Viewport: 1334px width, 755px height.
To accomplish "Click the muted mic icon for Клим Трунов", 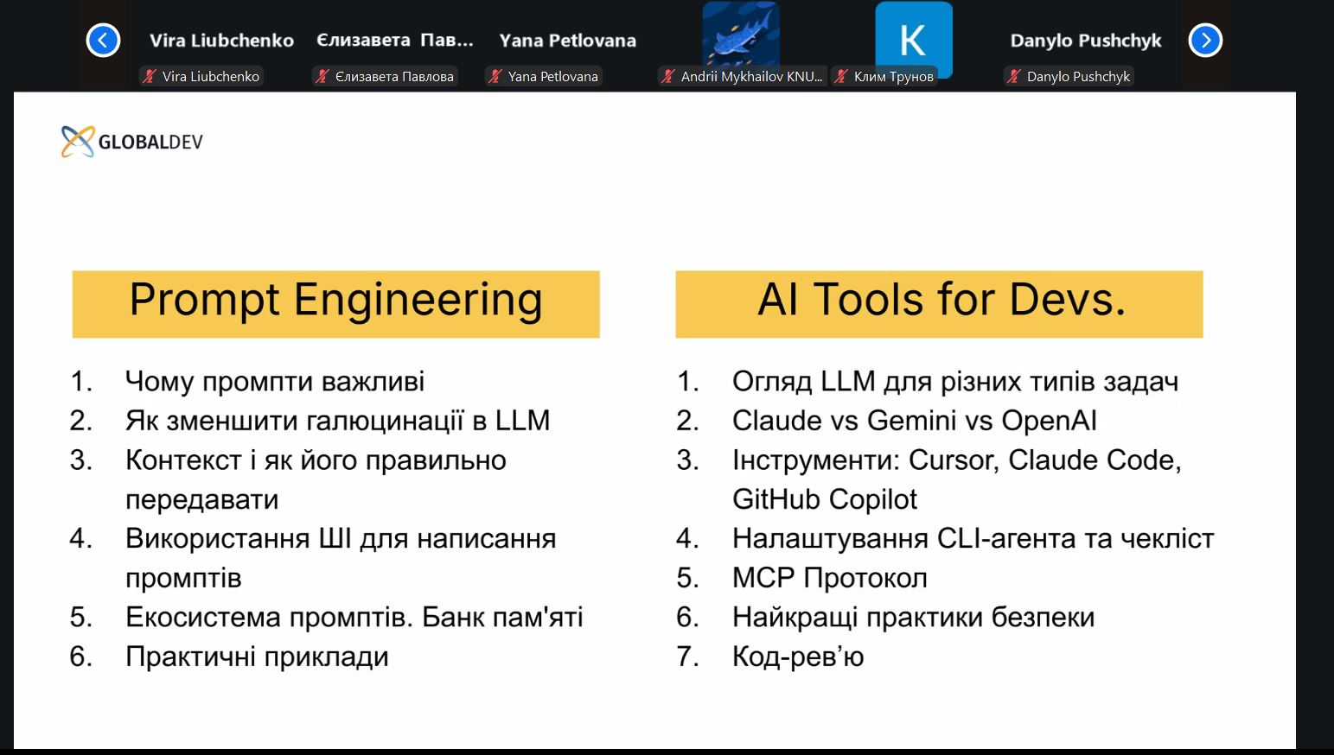I will [x=841, y=77].
